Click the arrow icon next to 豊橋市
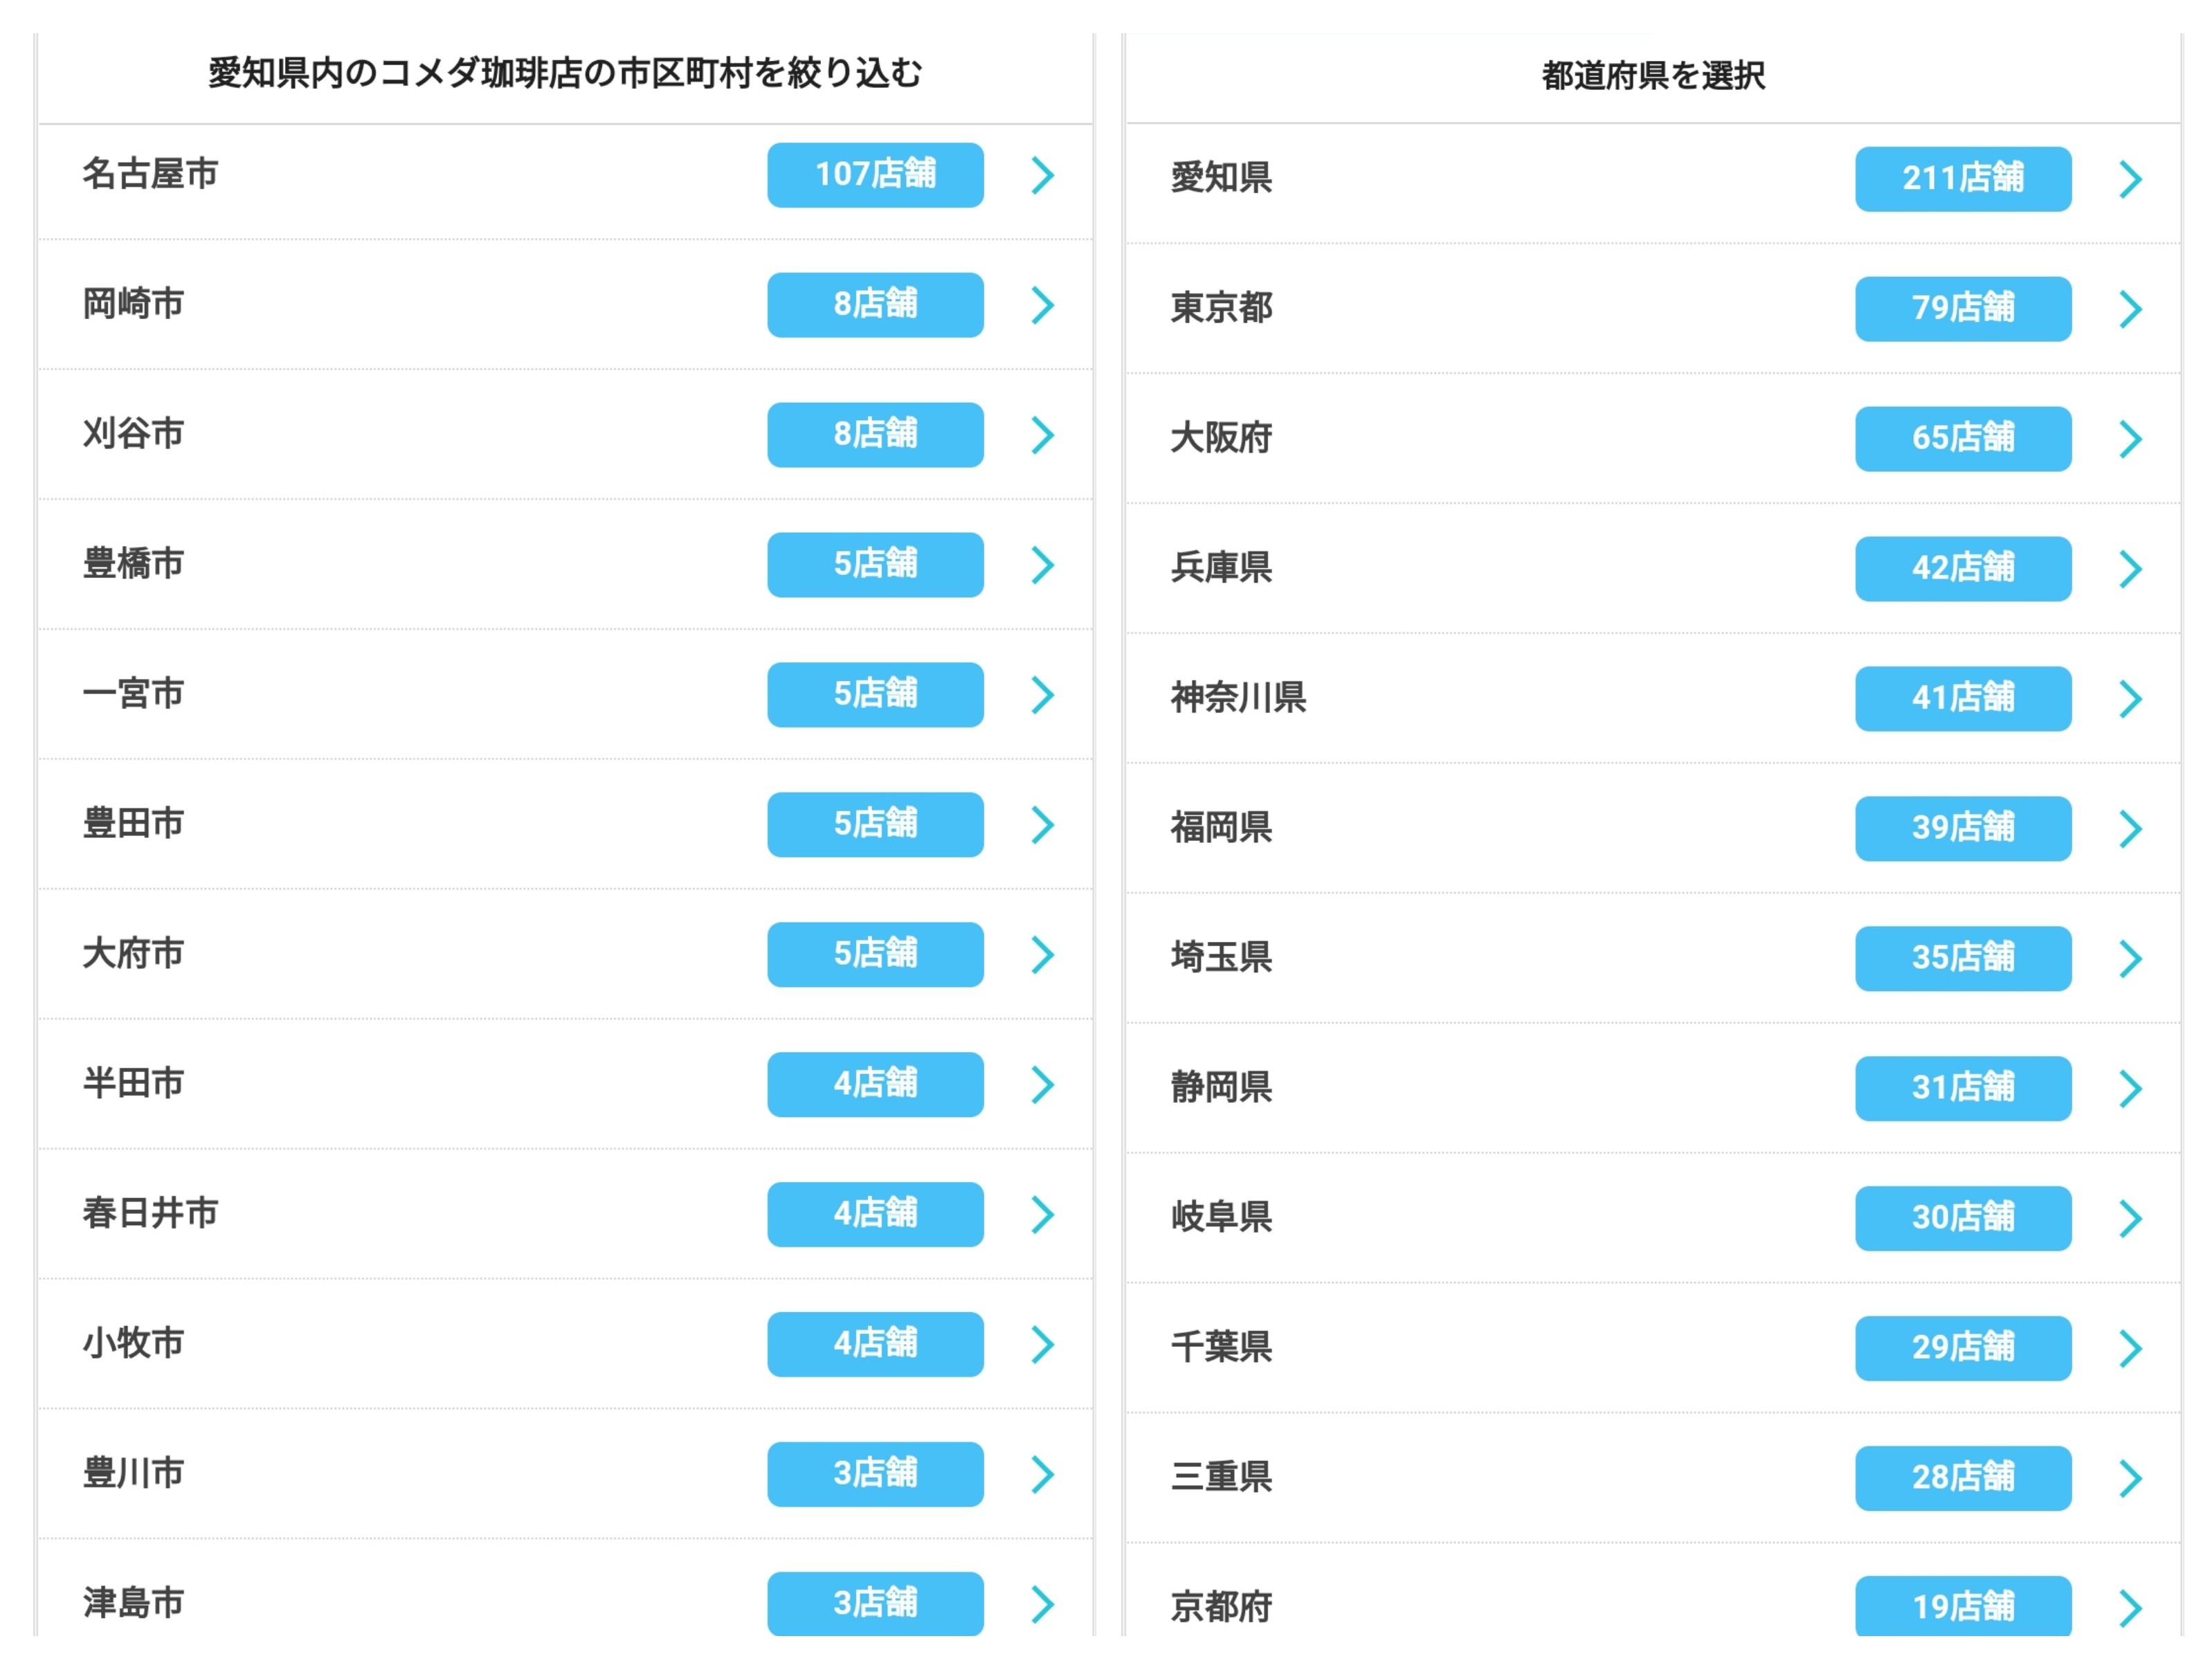 pos(1042,565)
